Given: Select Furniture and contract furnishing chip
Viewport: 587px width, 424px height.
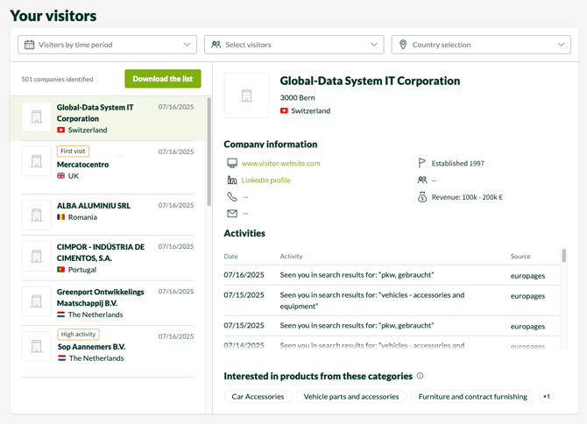Looking at the screenshot, I should [472, 396].
